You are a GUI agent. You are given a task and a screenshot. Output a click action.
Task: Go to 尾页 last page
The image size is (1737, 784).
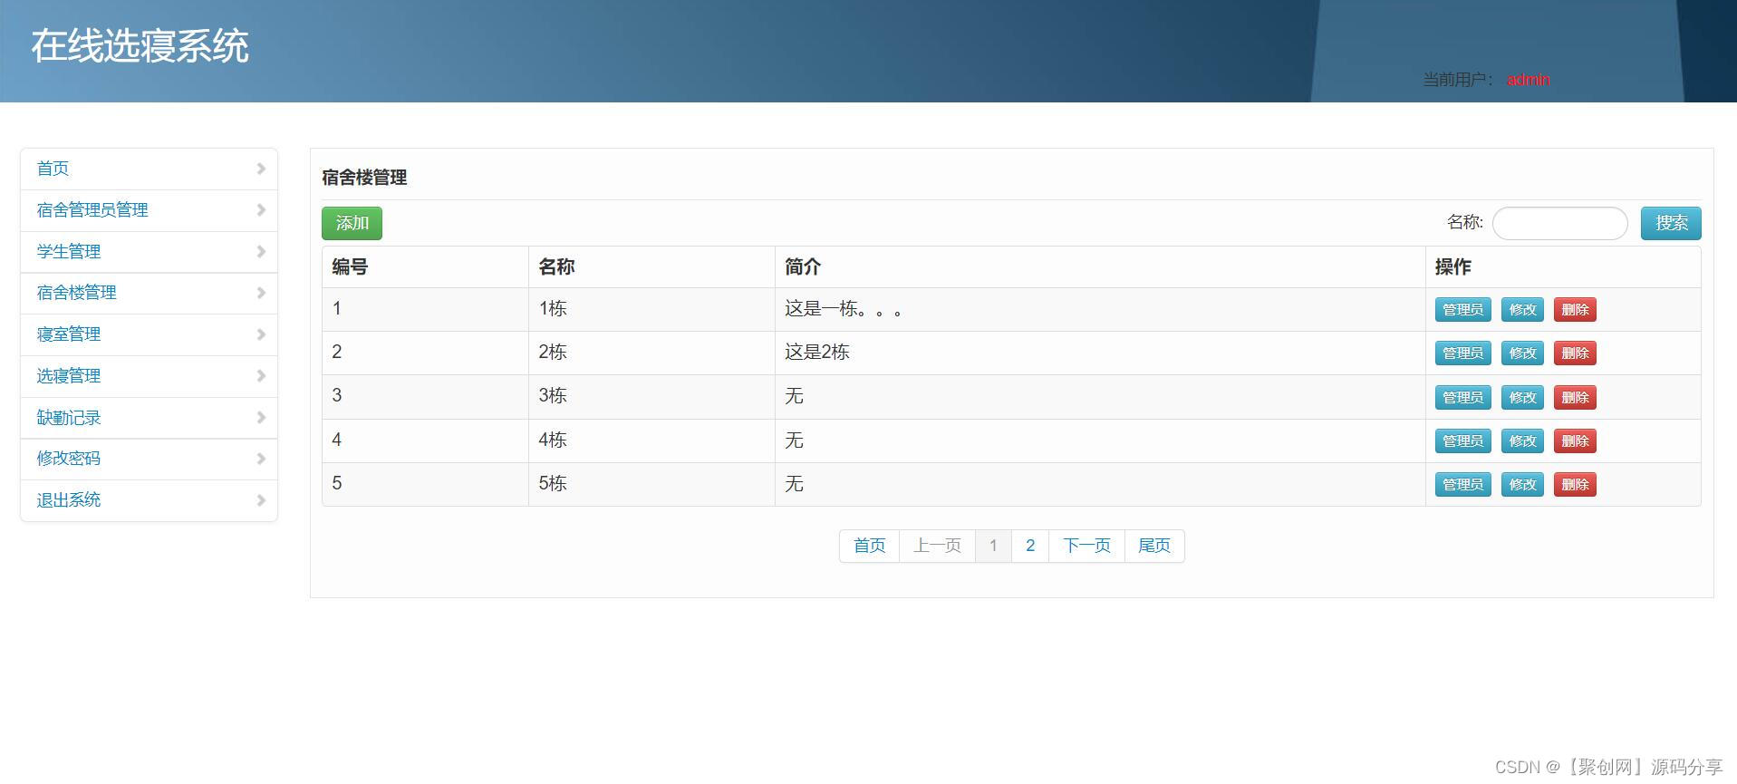pyautogui.click(x=1154, y=546)
